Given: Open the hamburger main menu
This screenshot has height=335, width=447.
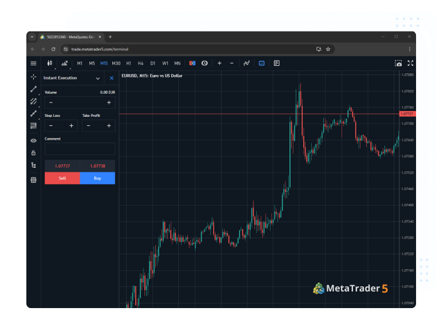Looking at the screenshot, I should [33, 63].
